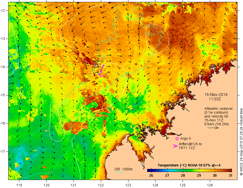
Task: Click the 'drifters@12h to' legend label
Action: [x=190, y=144]
